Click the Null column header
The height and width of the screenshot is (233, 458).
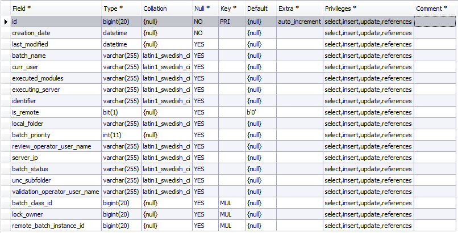click(206, 9)
